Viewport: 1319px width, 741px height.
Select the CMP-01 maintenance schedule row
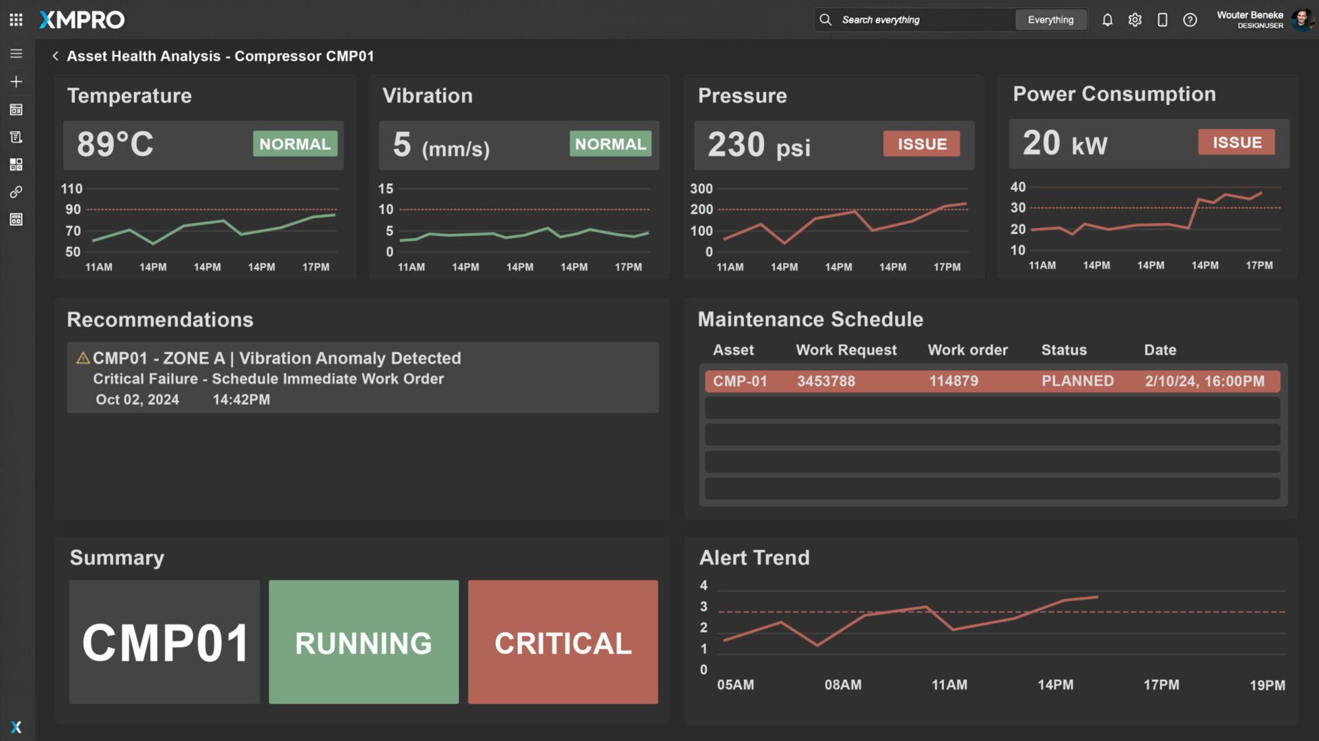(x=992, y=381)
